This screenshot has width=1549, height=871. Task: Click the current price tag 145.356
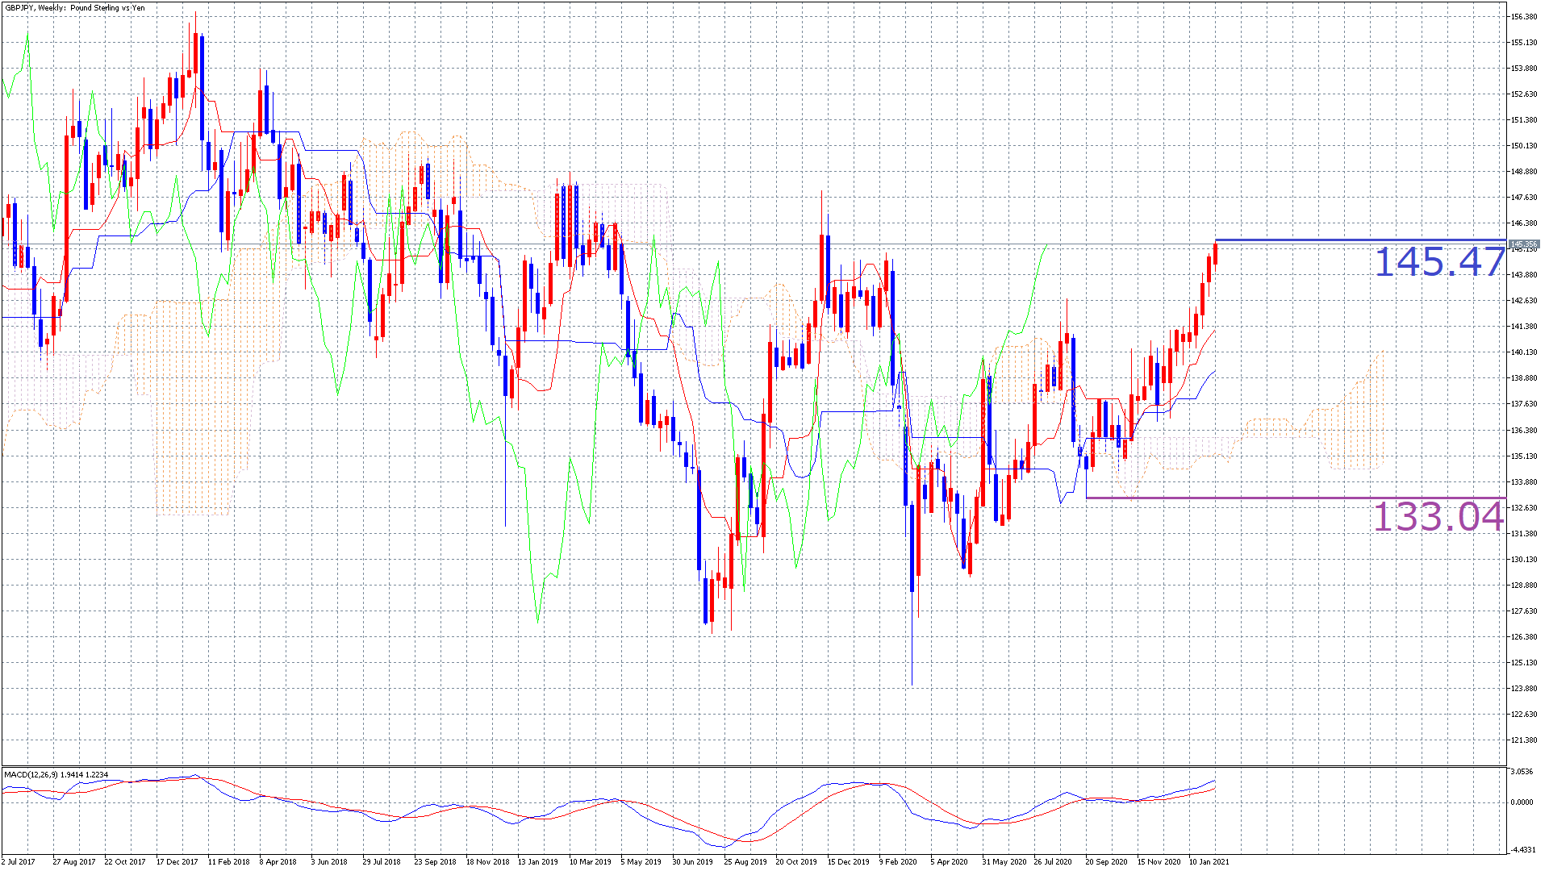click(x=1523, y=244)
